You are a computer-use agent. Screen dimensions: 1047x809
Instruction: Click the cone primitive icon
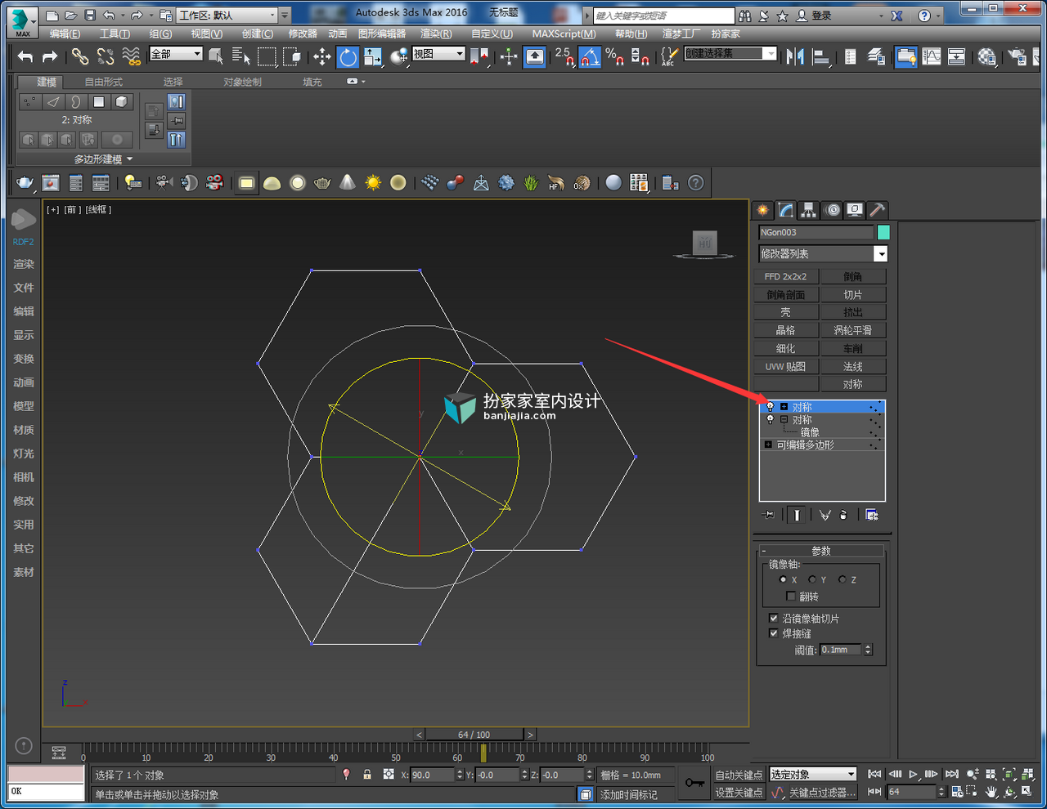pos(348,183)
